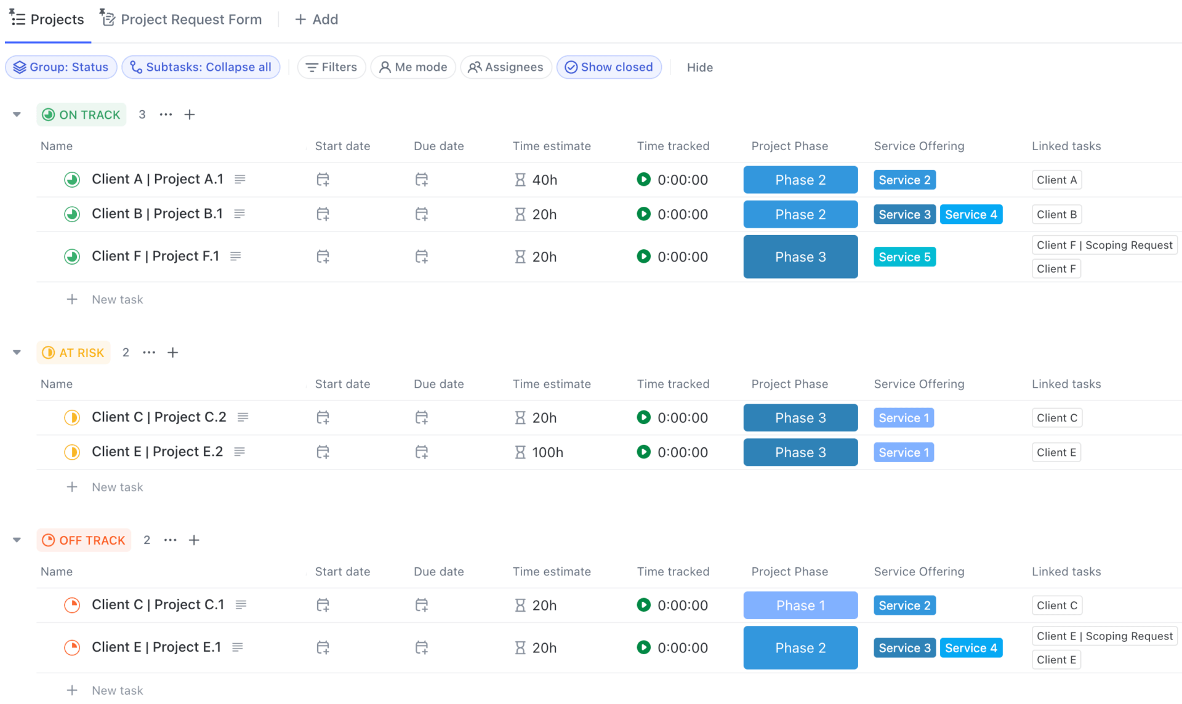
Task: Open OFF TRACK group options ellipsis
Action: [171, 540]
